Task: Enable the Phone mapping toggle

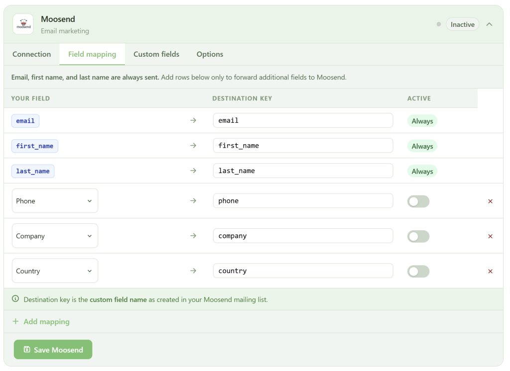Action: (x=418, y=201)
